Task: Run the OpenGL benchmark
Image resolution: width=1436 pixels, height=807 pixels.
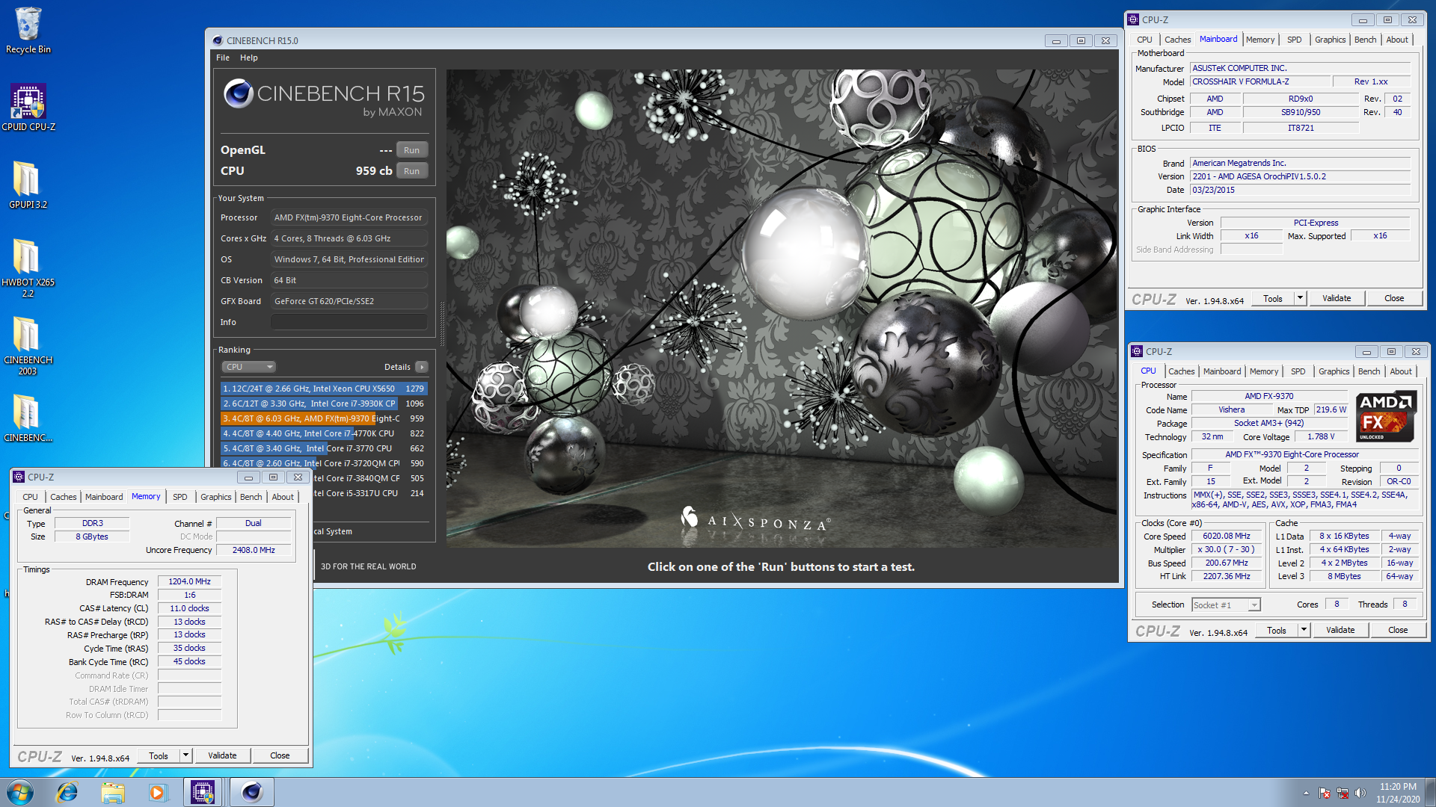Action: 412,150
